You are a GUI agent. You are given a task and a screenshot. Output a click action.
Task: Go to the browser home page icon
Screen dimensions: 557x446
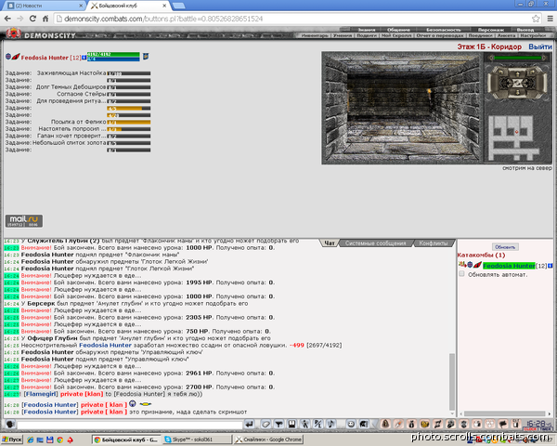click(45, 19)
